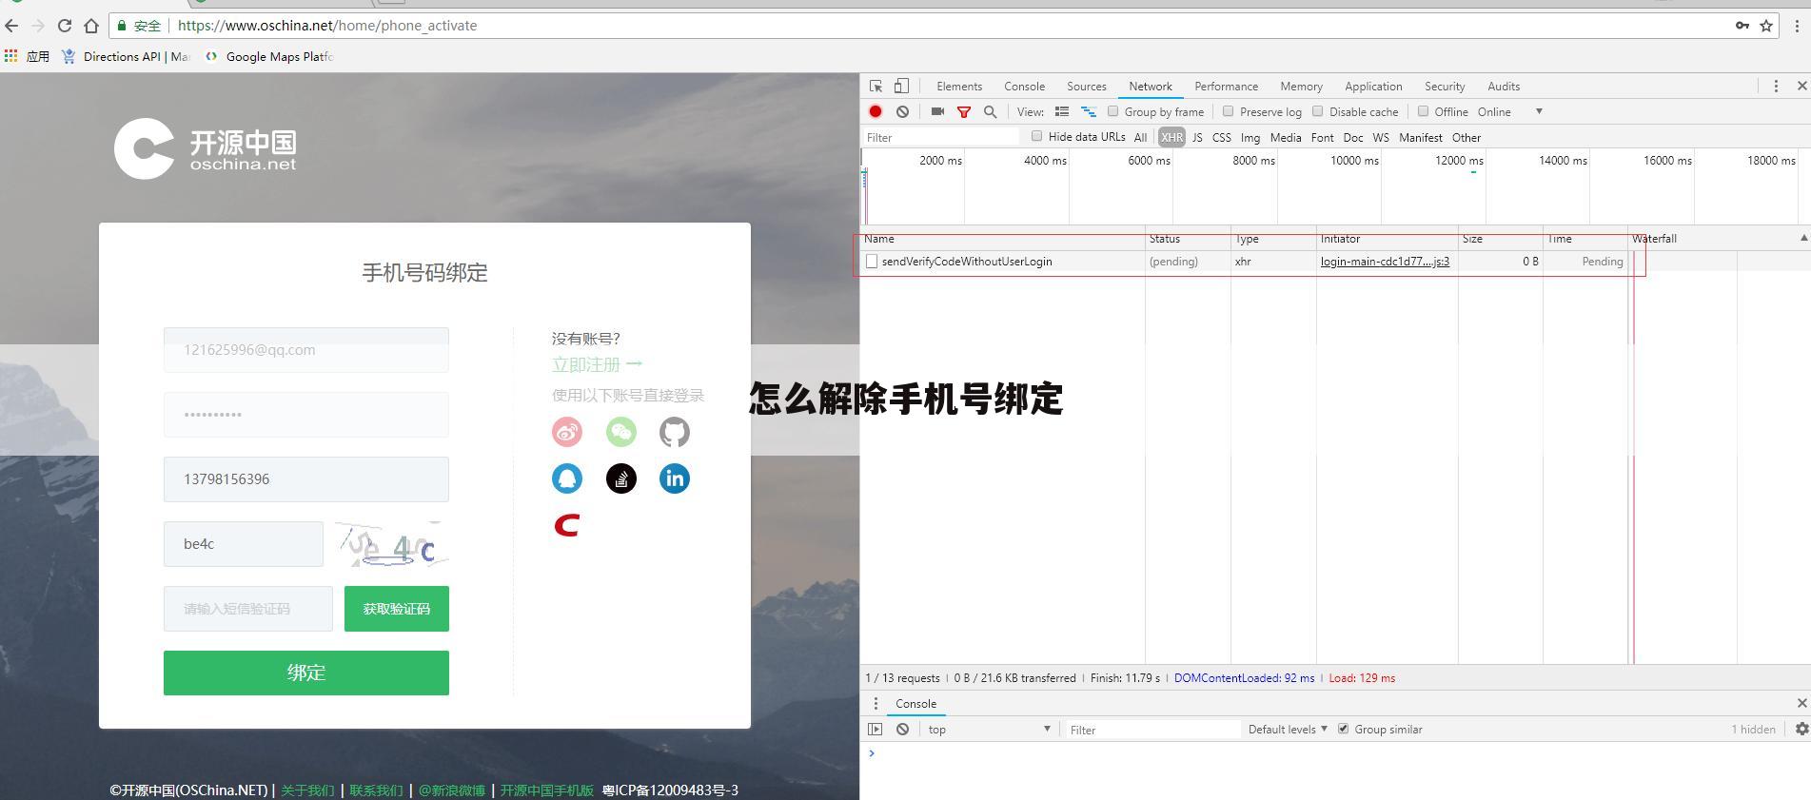Open @新浪微博 footer link
The height and width of the screenshot is (800, 1811).
pos(452,790)
